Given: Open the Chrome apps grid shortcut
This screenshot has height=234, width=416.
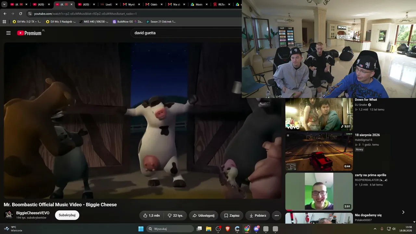Looking at the screenshot, I should [x=4, y=22].
